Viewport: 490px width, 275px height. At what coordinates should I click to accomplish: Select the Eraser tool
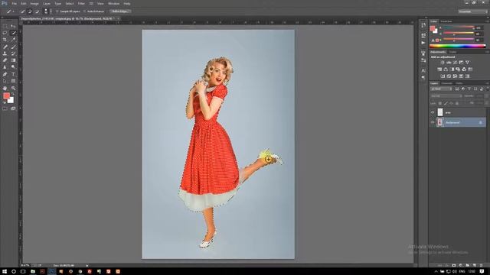(x=5, y=60)
